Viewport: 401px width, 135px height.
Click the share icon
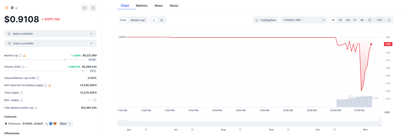pyautogui.click(x=93, y=8)
